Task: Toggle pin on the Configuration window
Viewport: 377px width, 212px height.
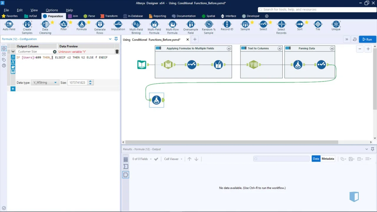Action: tap(116, 39)
